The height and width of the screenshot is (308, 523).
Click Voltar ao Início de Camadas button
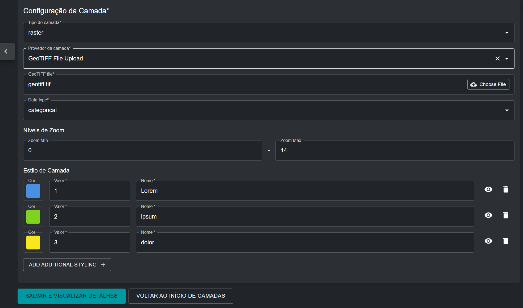[181, 296]
